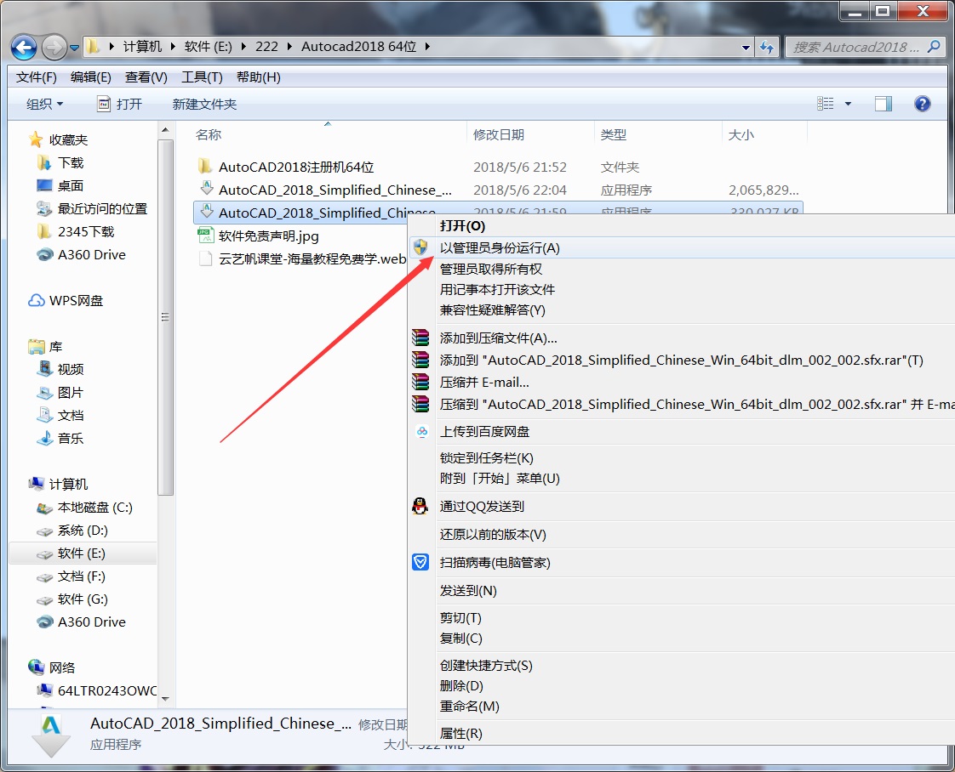The height and width of the screenshot is (772, 955).
Task: Select 文档 library
Action: point(61,416)
